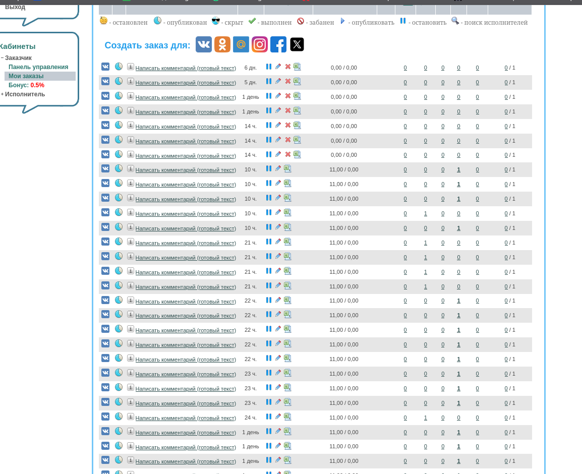Create a new order for VK

tap(204, 44)
